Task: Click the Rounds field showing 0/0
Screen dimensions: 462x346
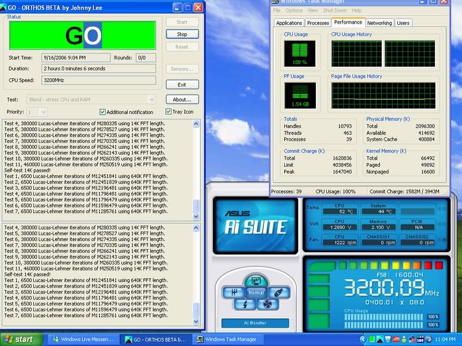Action: 146,58
